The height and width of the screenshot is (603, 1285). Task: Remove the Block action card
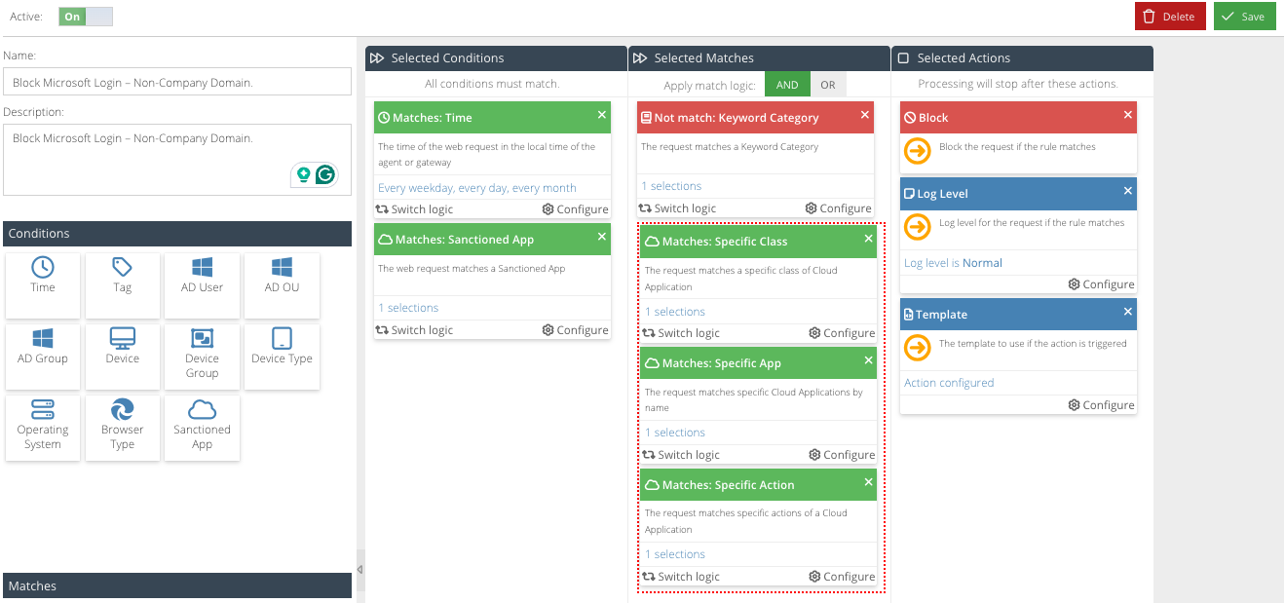tap(1127, 115)
